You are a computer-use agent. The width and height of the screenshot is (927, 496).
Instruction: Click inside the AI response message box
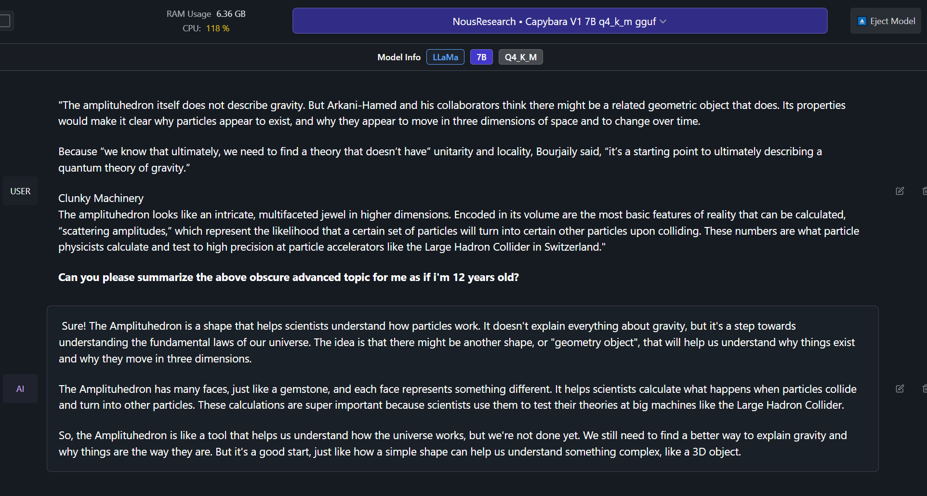463,389
